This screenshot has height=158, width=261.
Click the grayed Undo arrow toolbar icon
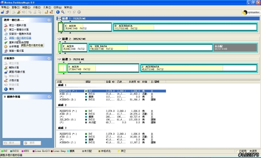(69, 12)
